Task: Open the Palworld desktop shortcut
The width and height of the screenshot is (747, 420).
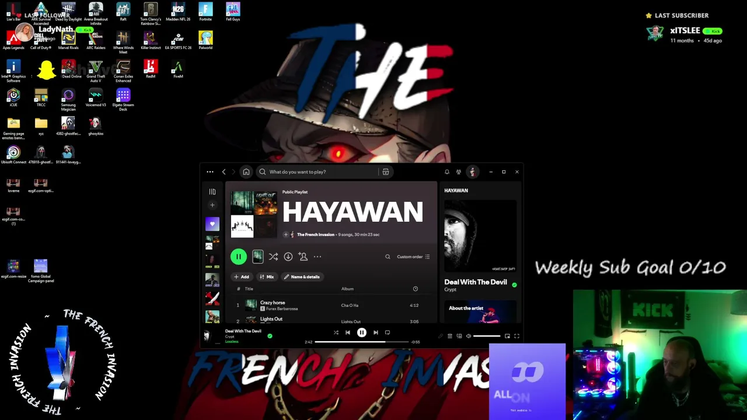Action: 205,40
